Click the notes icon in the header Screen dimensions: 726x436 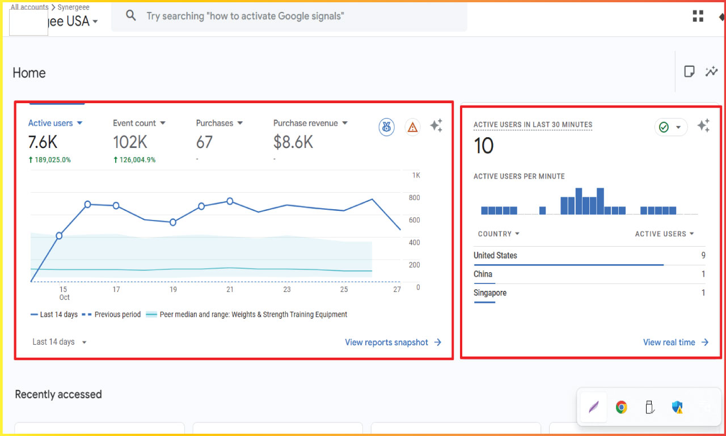tap(689, 71)
